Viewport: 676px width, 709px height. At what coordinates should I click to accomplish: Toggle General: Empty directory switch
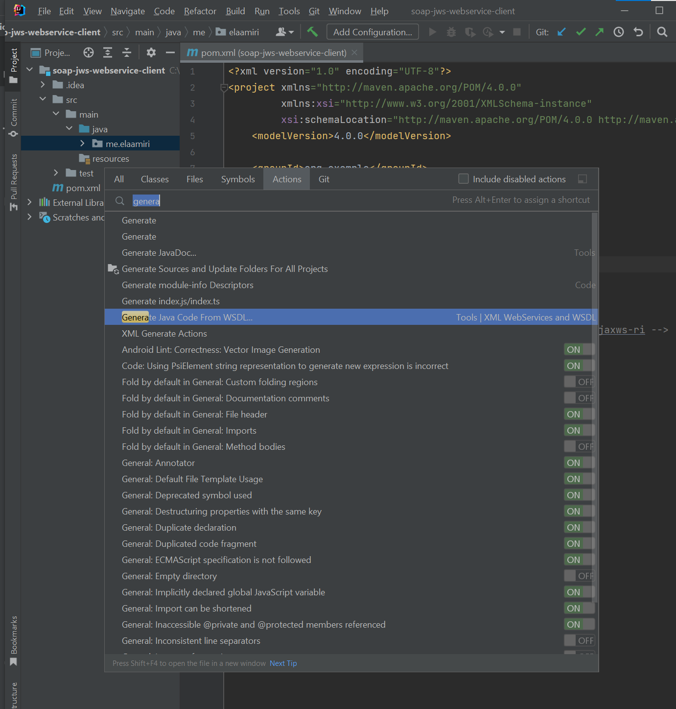(579, 576)
